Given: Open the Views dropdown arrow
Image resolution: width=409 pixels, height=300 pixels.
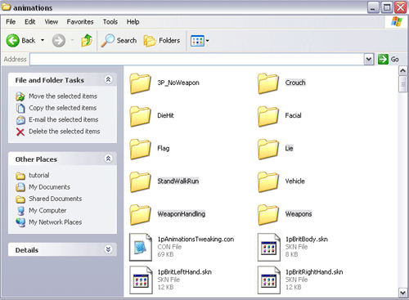Looking at the screenshot, I should point(208,41).
